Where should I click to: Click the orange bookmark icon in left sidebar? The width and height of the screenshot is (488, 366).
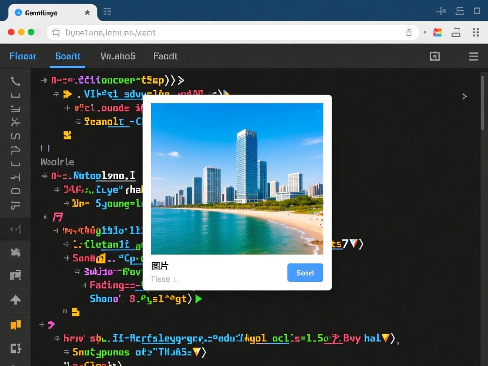tap(15, 325)
